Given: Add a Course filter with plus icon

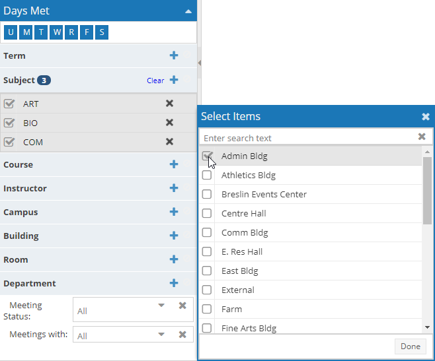Looking at the screenshot, I should click(174, 164).
